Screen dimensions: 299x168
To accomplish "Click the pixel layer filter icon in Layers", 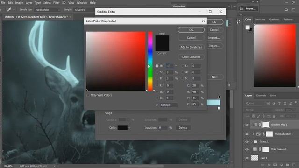I will coord(268,103).
